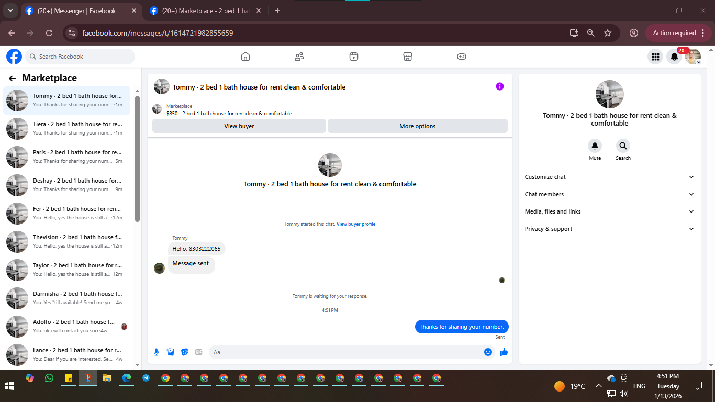715x402 pixels.
Task: Open the Tommy conversation in the list
Action: pyautogui.click(x=67, y=100)
